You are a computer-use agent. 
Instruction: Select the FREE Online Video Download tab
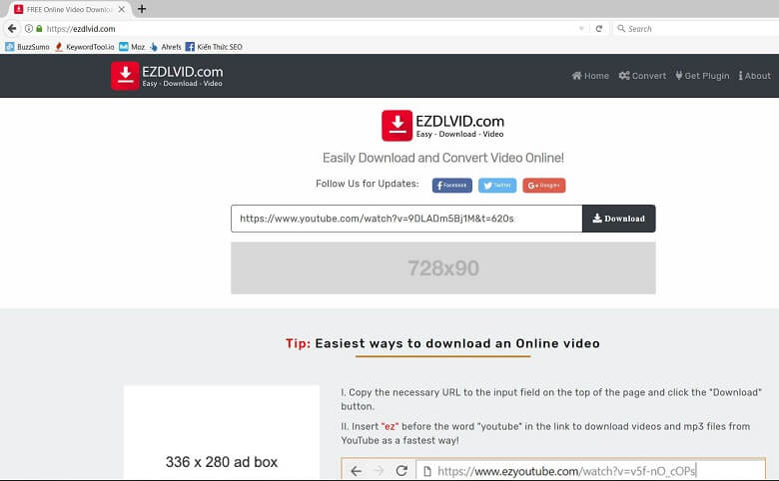point(69,9)
